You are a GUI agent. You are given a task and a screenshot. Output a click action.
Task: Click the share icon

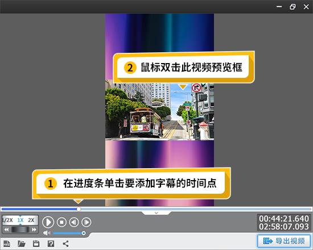click(x=65, y=243)
